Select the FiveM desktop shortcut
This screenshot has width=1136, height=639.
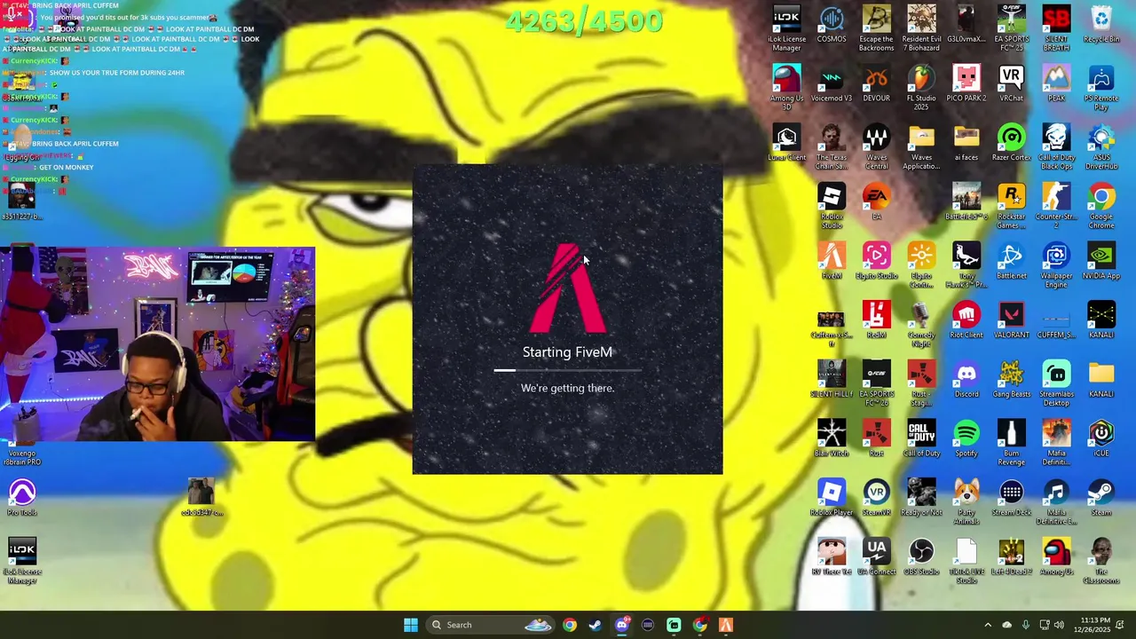(832, 262)
